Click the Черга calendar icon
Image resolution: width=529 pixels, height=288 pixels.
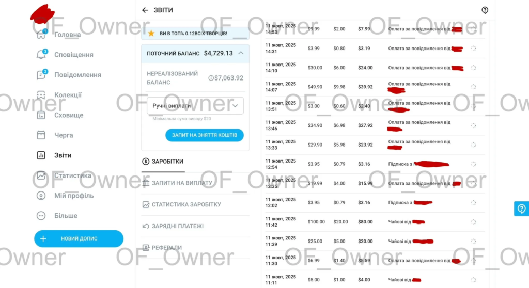point(41,135)
